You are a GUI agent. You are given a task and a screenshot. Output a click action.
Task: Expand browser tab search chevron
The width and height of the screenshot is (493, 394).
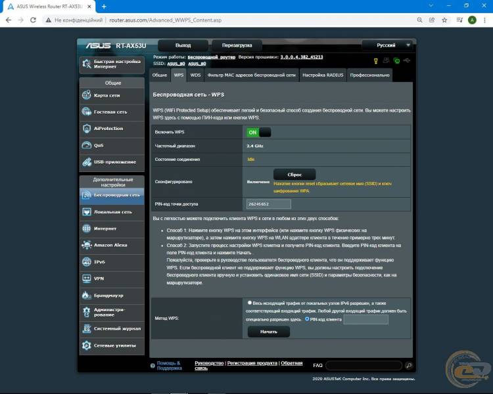(x=431, y=6)
